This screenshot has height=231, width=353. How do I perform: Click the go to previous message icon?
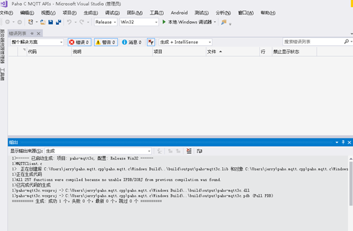[x=170, y=151]
